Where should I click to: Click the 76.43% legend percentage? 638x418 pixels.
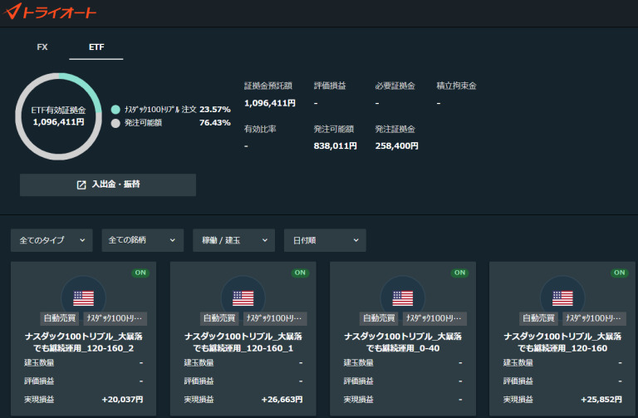[215, 123]
